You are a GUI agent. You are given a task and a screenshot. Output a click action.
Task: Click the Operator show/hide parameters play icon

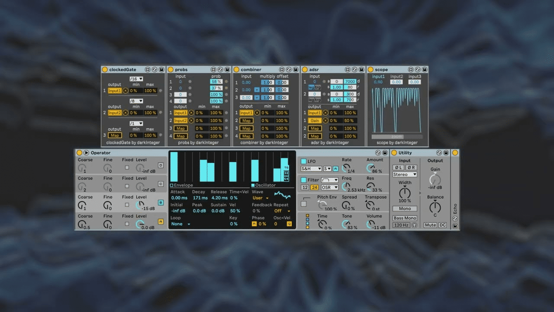tap(86, 153)
